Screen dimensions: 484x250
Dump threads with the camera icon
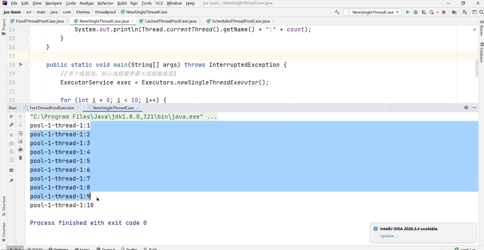point(11,143)
